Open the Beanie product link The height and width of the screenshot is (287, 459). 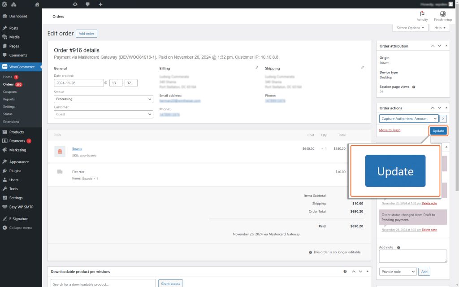click(77, 149)
